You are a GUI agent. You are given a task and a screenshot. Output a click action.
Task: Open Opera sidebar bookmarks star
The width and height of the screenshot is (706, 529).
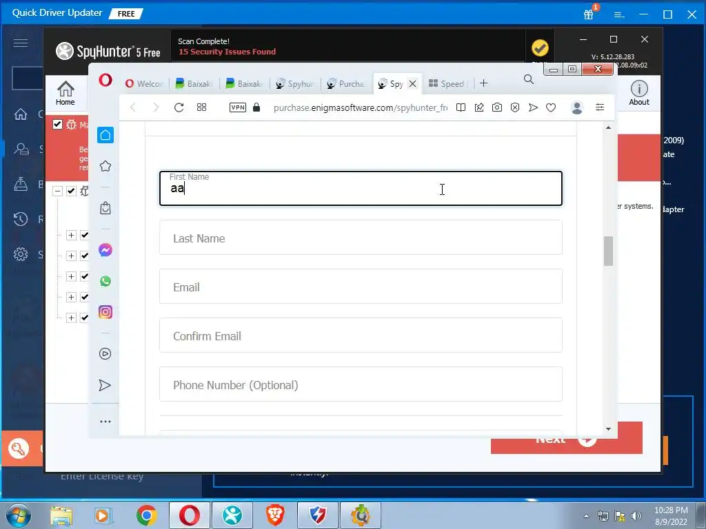[105, 166]
